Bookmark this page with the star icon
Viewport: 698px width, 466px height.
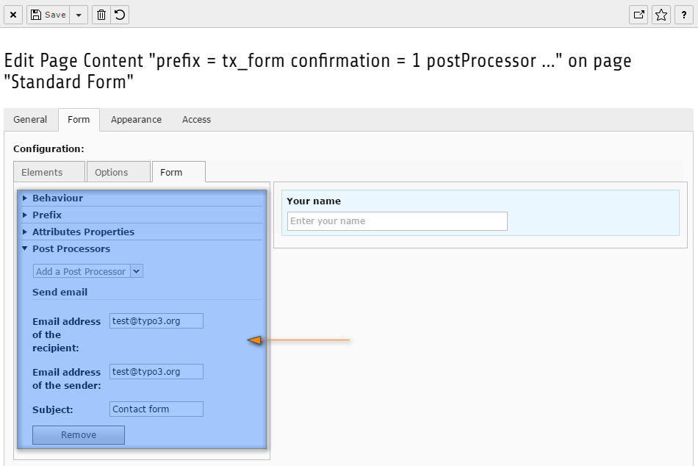(x=661, y=15)
